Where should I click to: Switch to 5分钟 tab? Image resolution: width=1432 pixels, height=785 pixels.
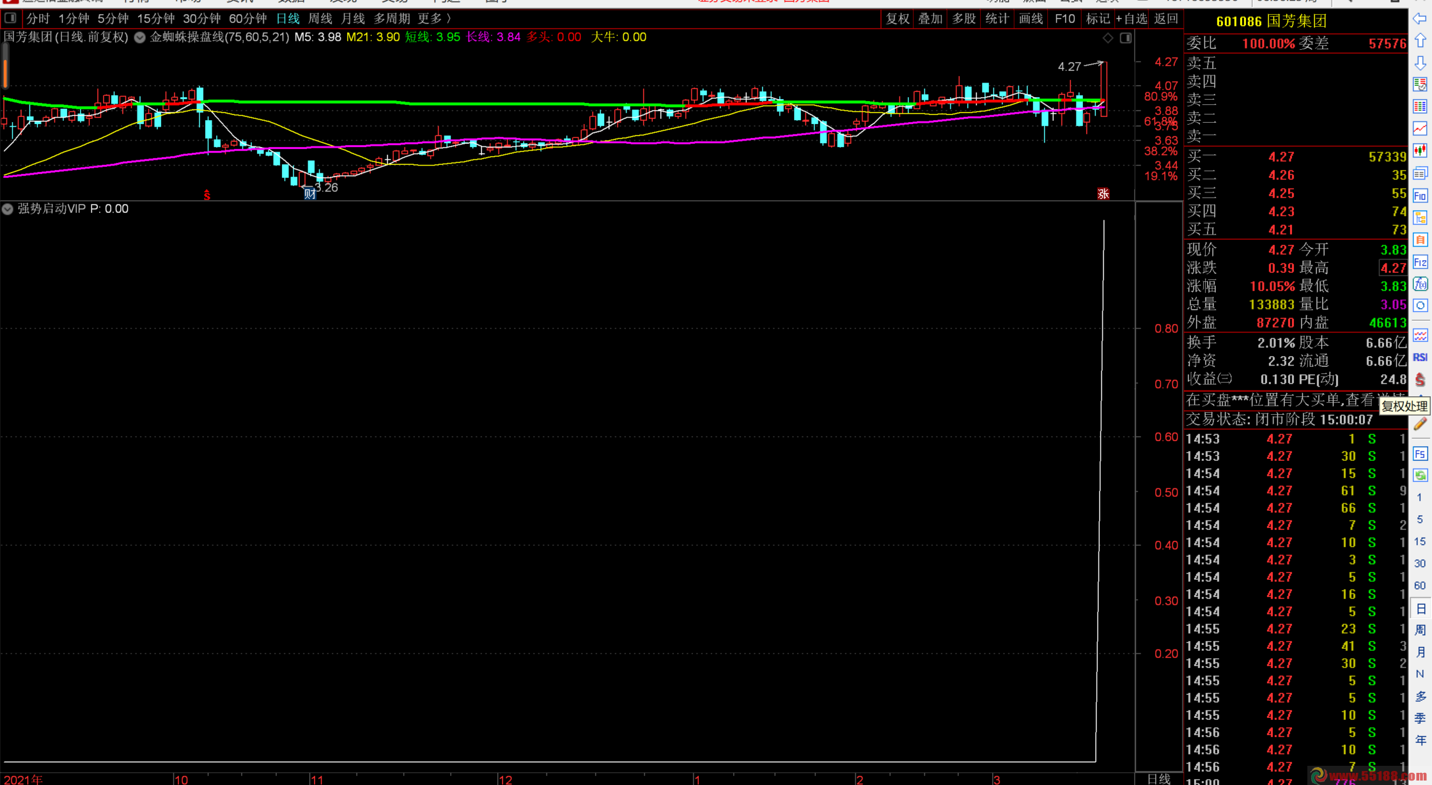pyautogui.click(x=113, y=19)
